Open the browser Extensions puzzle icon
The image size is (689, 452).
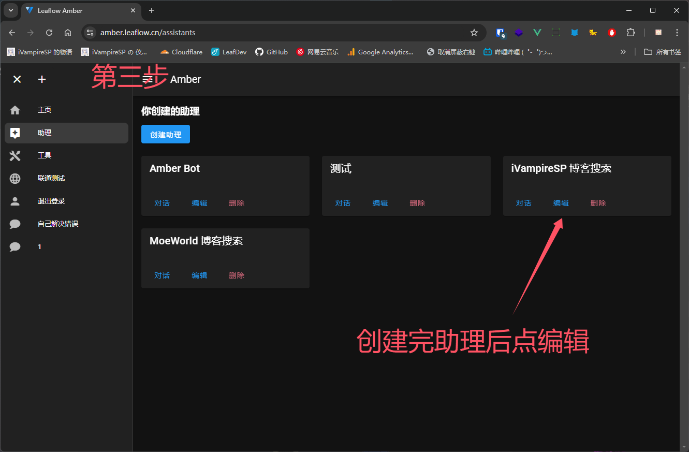pos(631,32)
